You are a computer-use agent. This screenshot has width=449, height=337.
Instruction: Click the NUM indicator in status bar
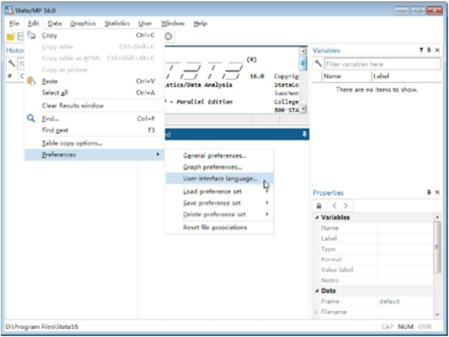[405, 327]
